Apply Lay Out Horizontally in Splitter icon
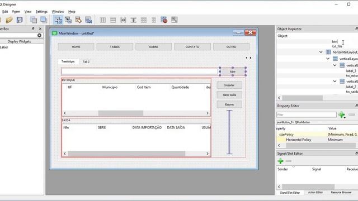Image resolution: width=358 pixels, height=201 pixels. (x=123, y=20)
